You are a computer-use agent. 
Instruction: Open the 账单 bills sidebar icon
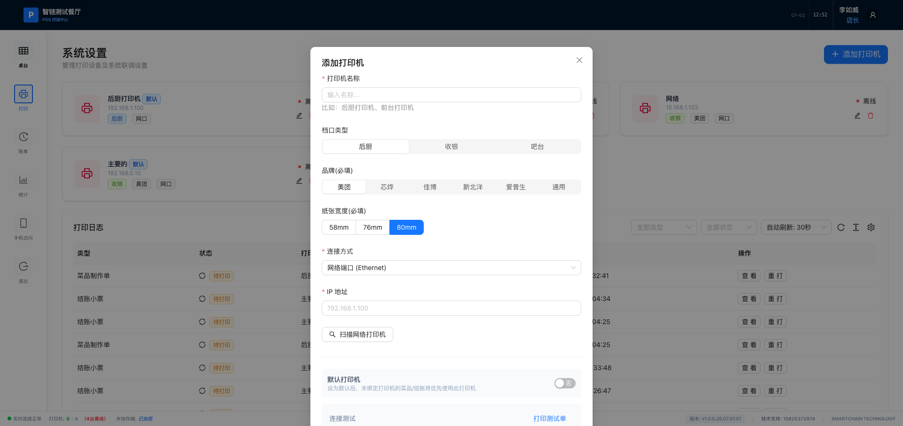[24, 137]
